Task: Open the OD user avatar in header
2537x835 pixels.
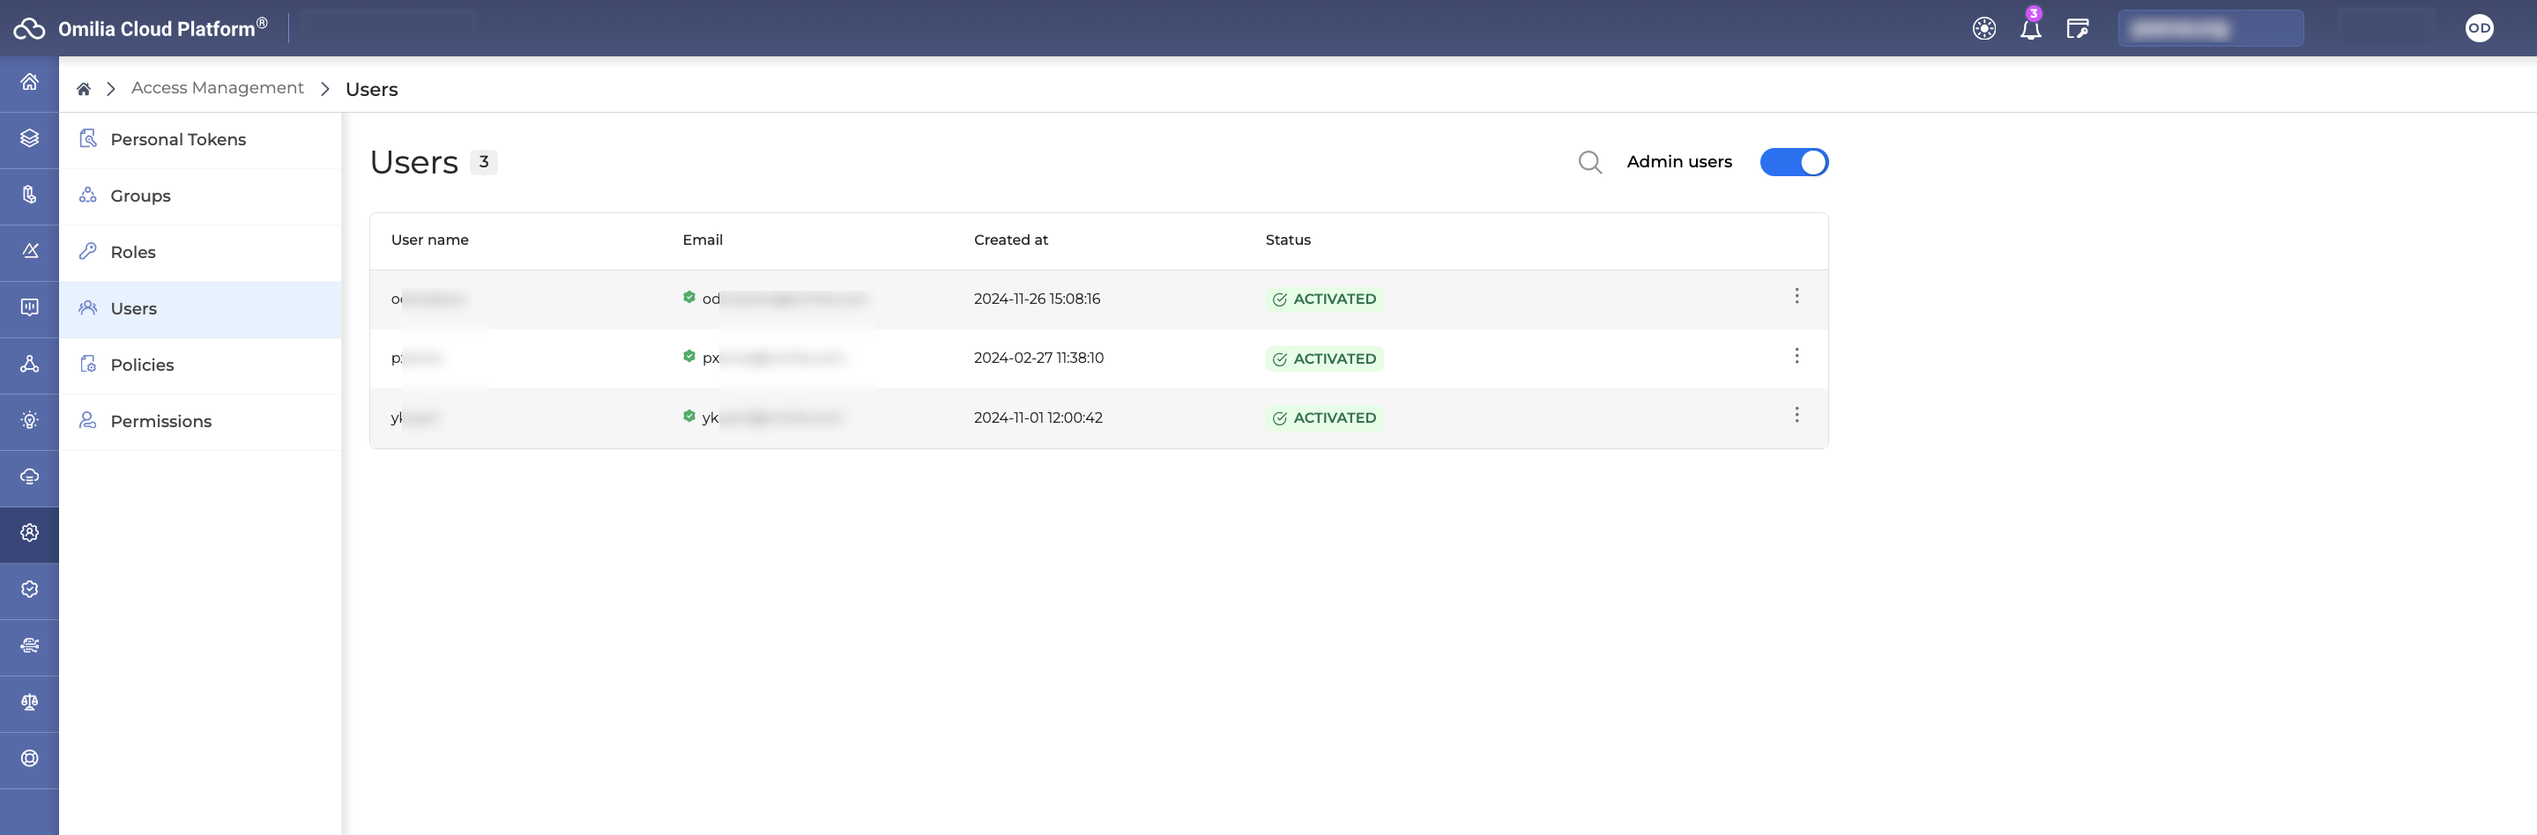Action: (x=2478, y=28)
